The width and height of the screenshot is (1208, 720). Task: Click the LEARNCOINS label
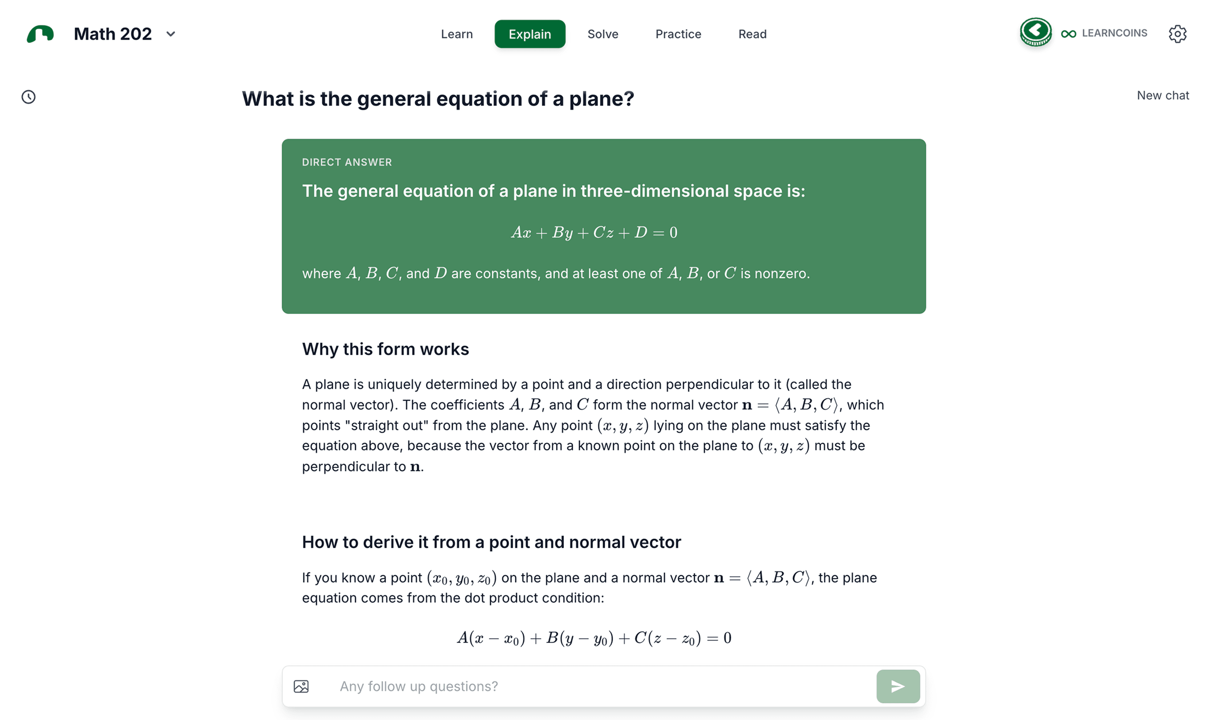point(1114,33)
